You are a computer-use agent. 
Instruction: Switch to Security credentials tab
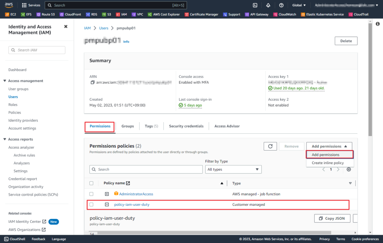tap(186, 126)
